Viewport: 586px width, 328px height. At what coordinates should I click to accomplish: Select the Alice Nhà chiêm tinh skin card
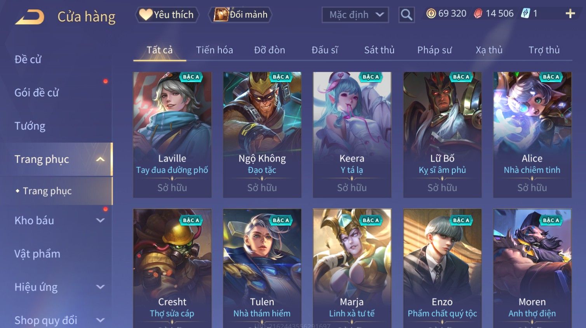[x=532, y=135]
